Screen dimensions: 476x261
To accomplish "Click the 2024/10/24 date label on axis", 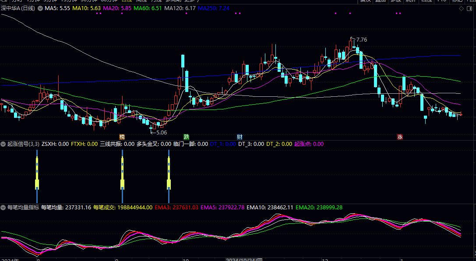I will tap(243, 260).
